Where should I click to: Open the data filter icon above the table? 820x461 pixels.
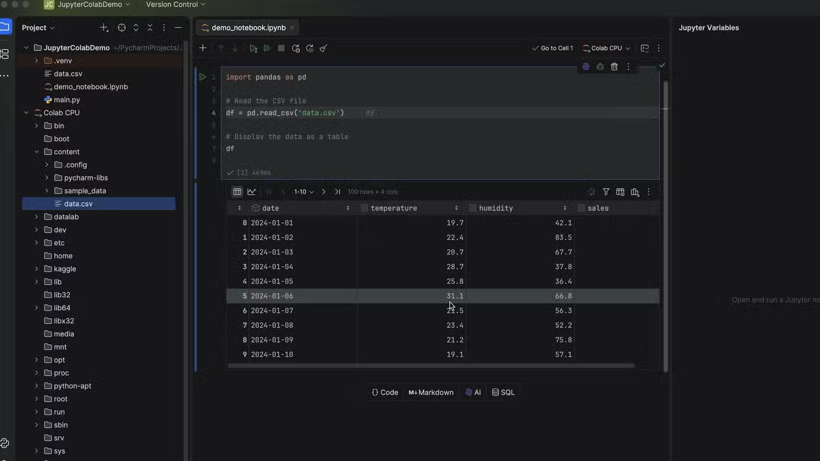(606, 192)
